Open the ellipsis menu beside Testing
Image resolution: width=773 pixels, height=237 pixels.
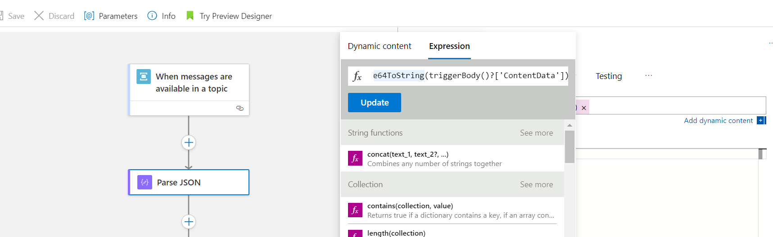648,75
